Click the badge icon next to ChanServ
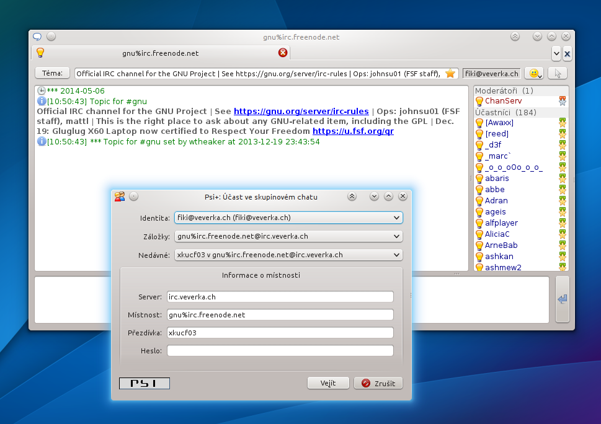601x424 pixels. [x=563, y=101]
